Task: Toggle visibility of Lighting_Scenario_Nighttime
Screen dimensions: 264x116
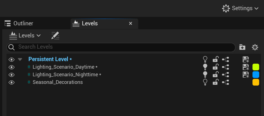Action: (12, 75)
